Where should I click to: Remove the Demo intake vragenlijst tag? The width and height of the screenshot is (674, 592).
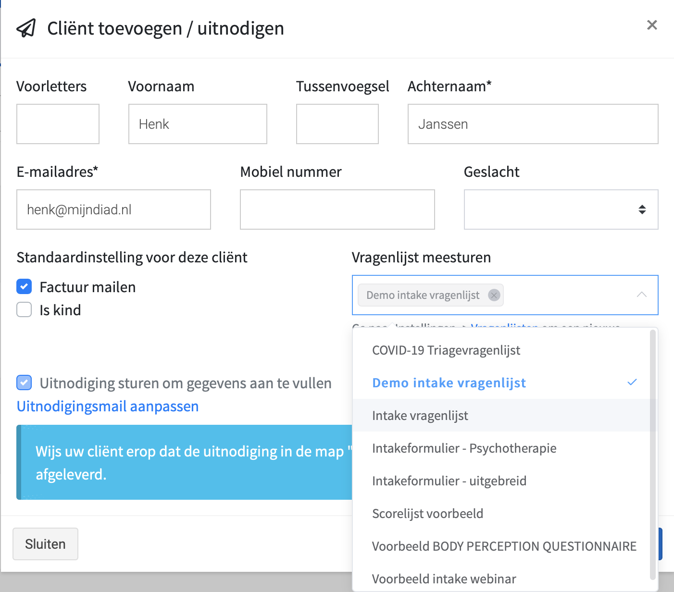(494, 295)
